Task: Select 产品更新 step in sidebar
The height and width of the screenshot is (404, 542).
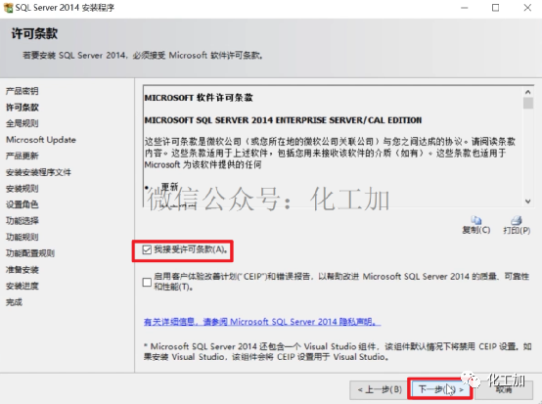Action: [x=23, y=157]
